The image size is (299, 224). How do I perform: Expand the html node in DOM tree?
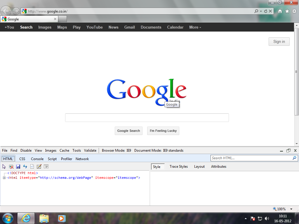(x=4, y=178)
